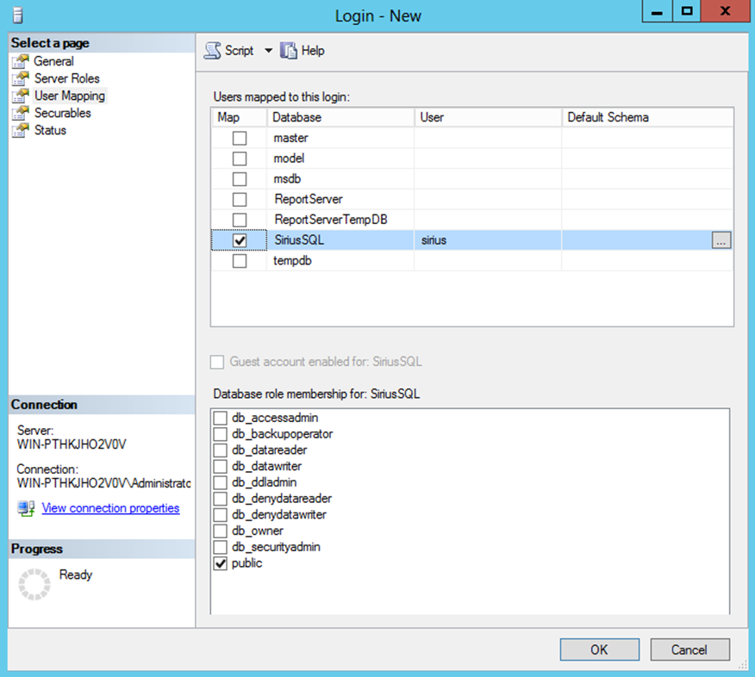Uncheck the SiriusSQL database map checkbox
The width and height of the screenshot is (755, 677).
pos(240,241)
